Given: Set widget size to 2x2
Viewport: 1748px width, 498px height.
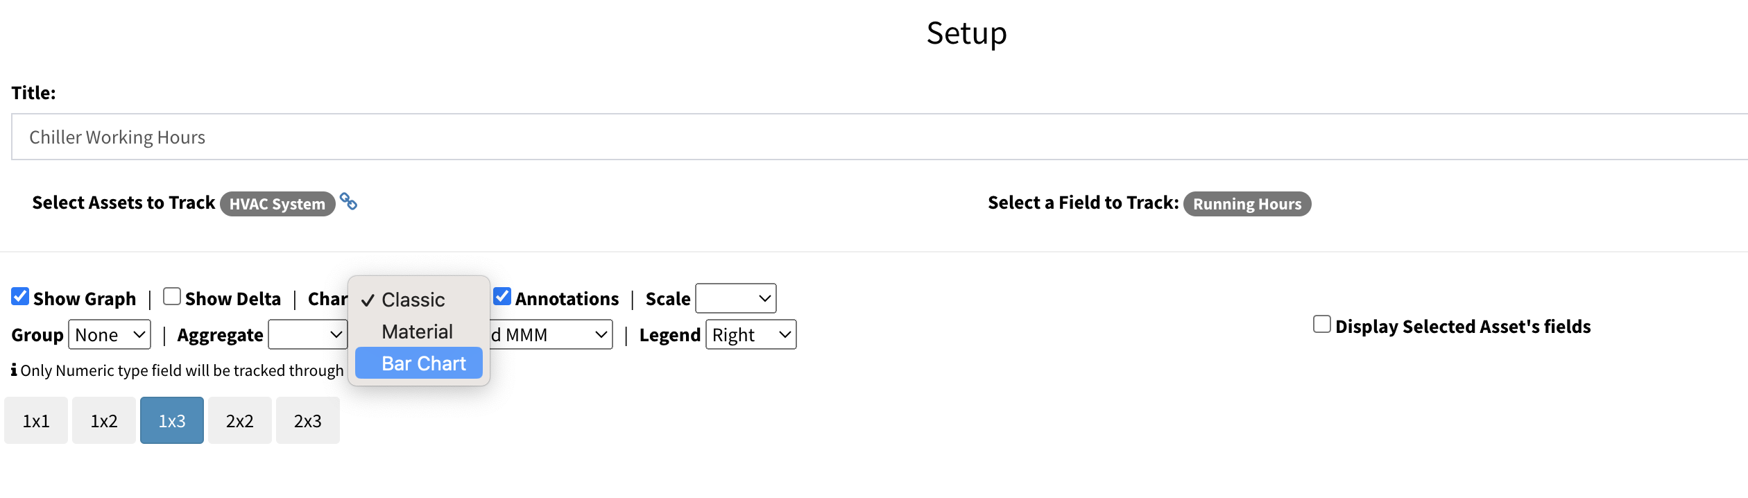Looking at the screenshot, I should click(x=240, y=421).
